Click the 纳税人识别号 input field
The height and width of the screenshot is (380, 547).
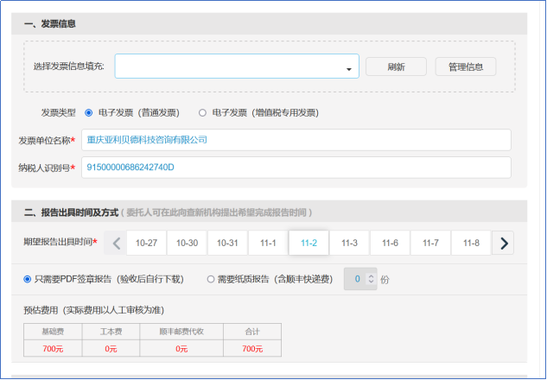[x=296, y=167]
